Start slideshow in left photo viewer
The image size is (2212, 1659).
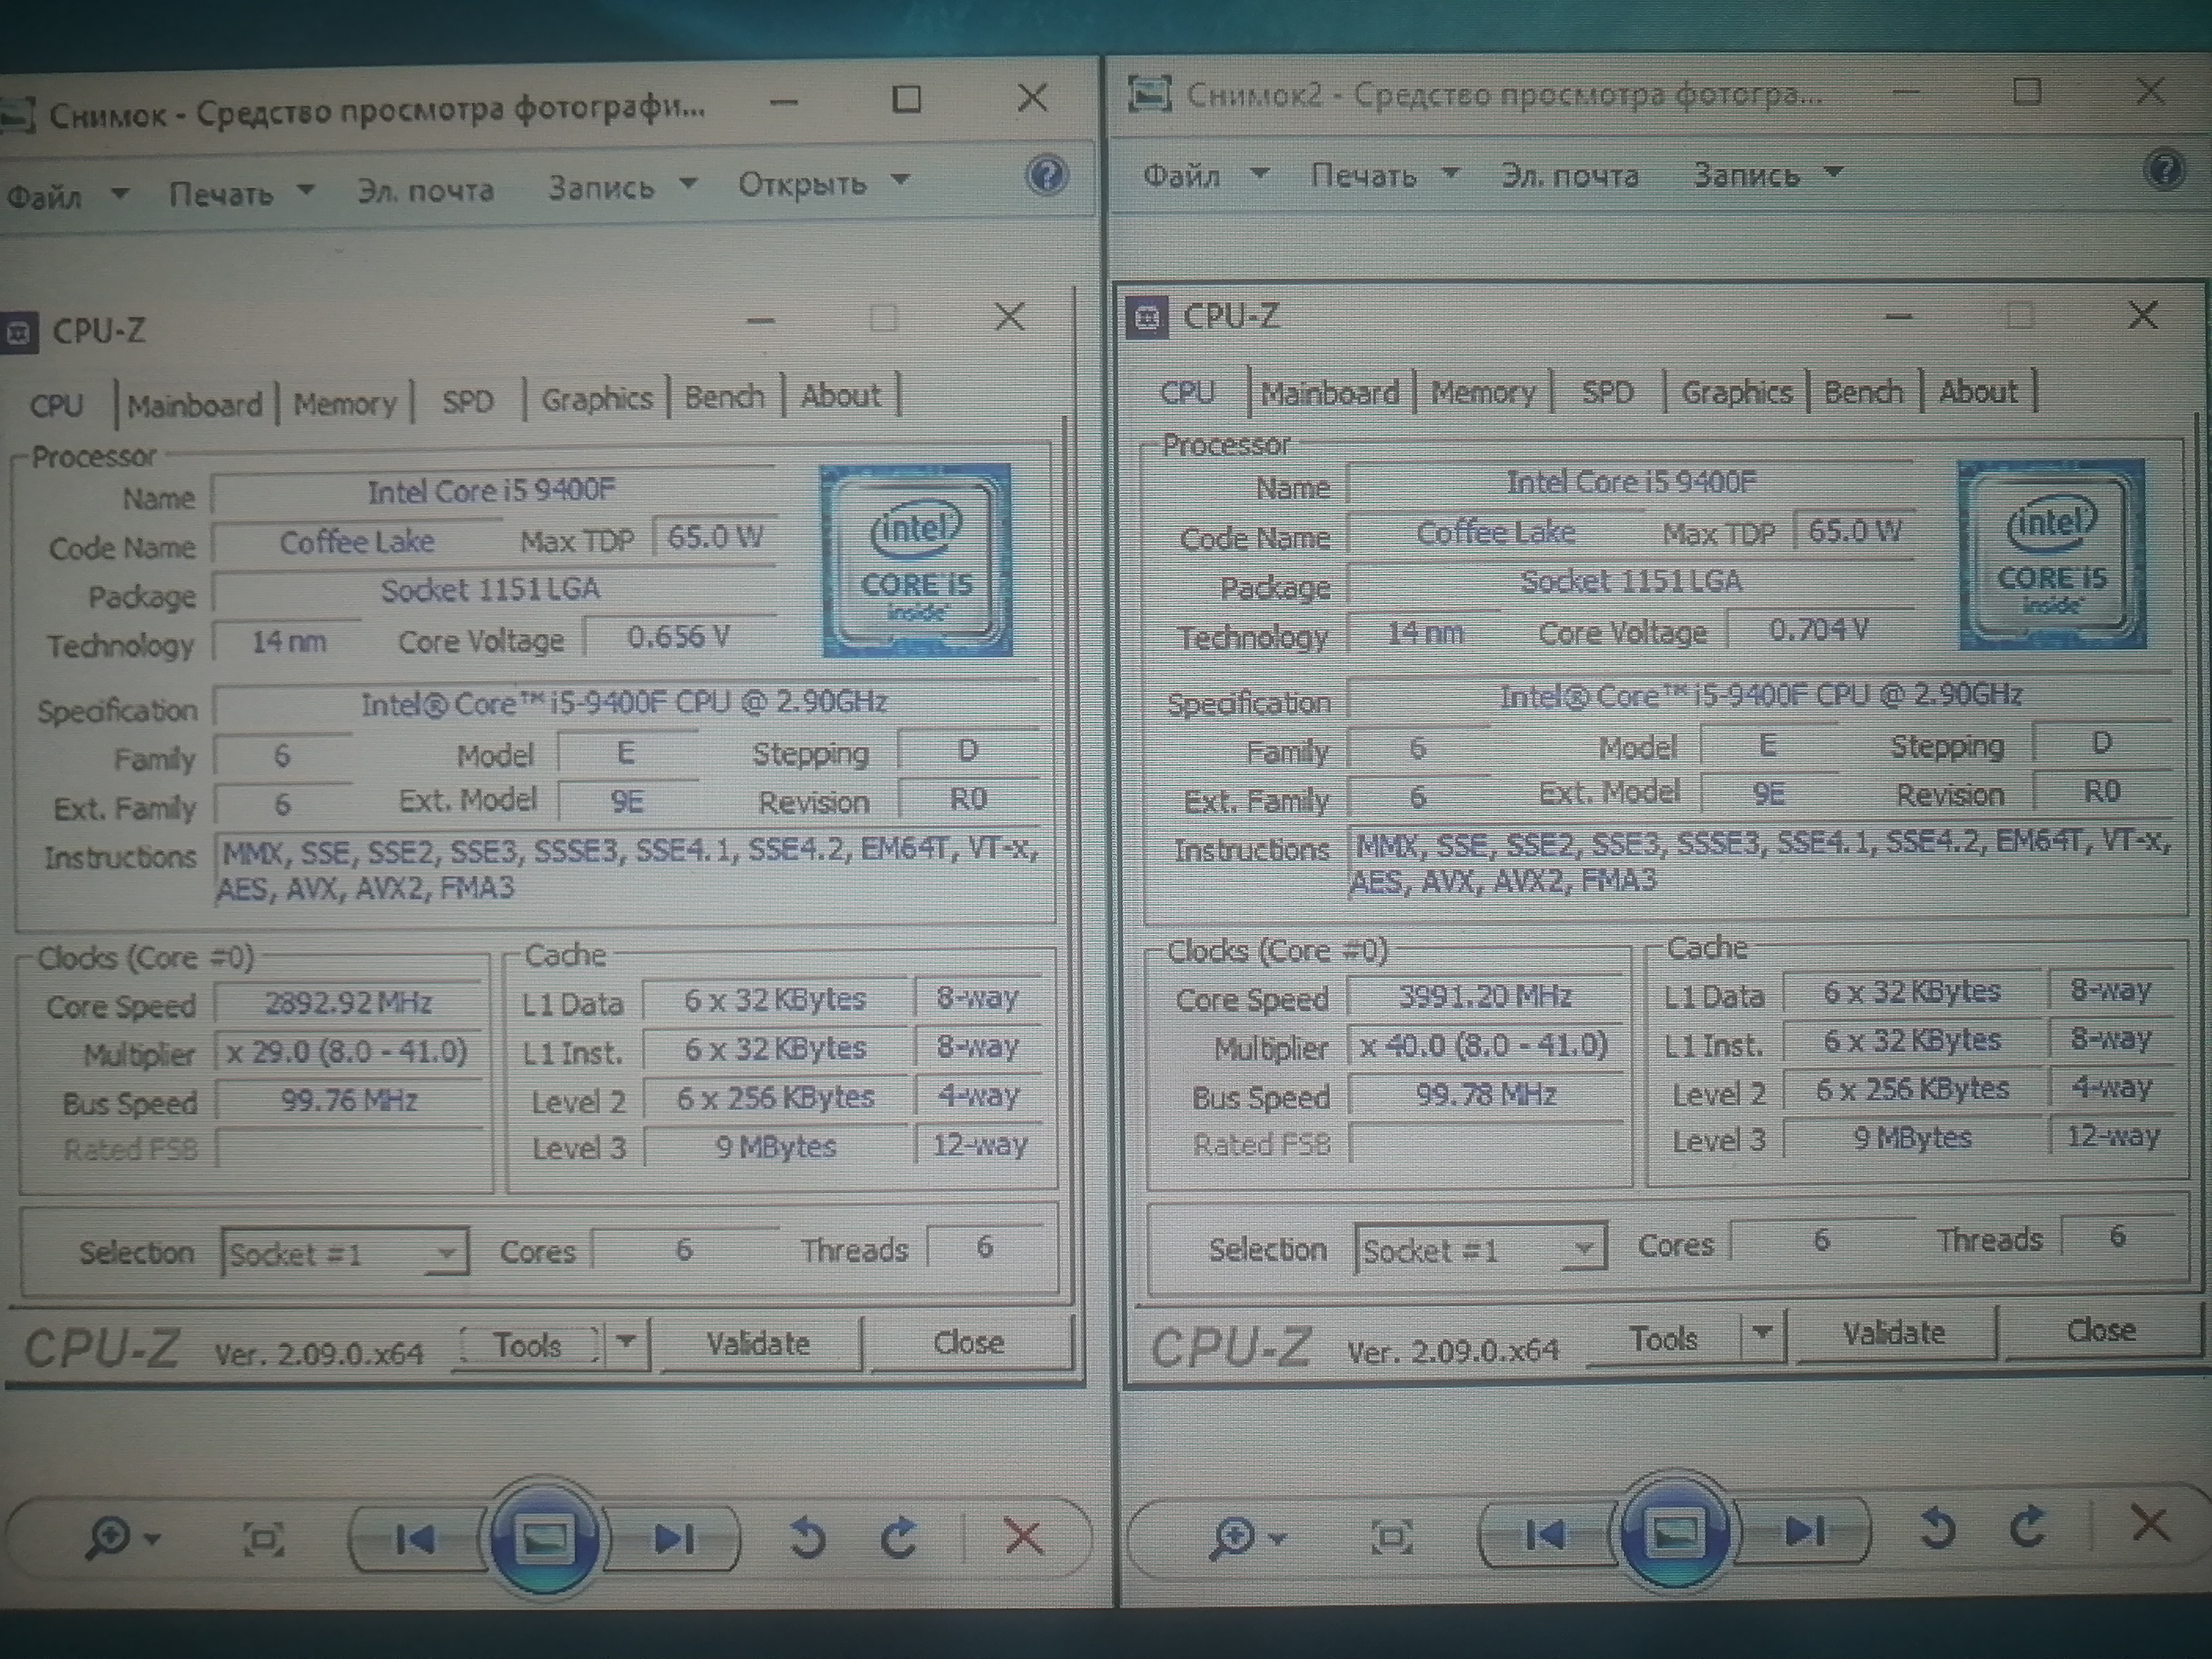[x=544, y=1538]
